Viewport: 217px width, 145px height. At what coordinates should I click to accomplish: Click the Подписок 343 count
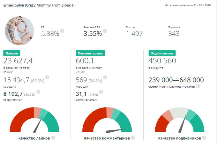click(x=174, y=33)
